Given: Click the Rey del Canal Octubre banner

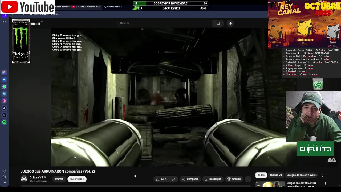Looking at the screenshot, I should (304, 24).
